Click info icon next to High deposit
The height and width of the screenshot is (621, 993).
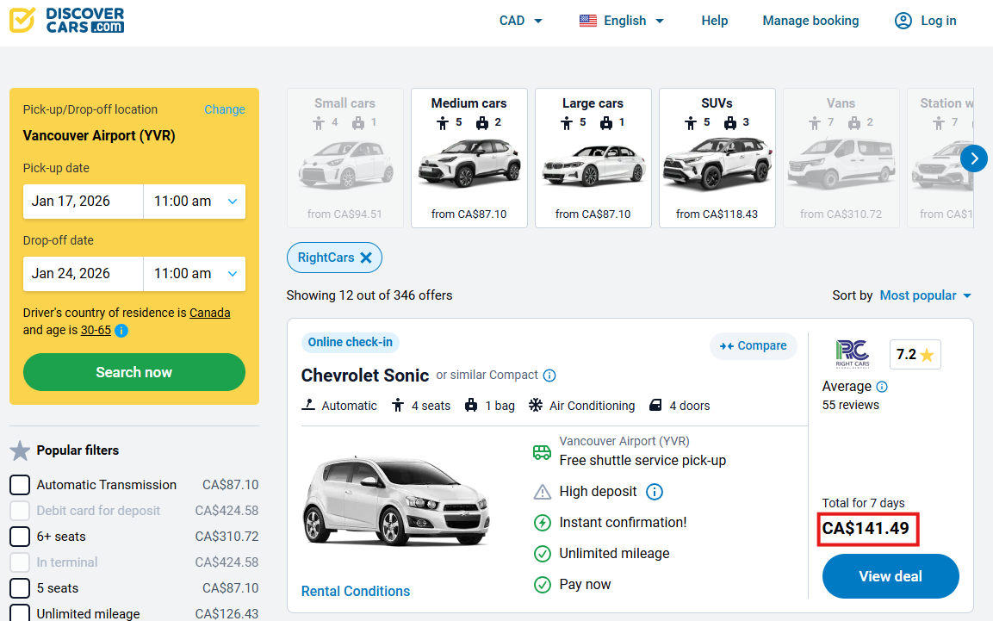tap(654, 492)
